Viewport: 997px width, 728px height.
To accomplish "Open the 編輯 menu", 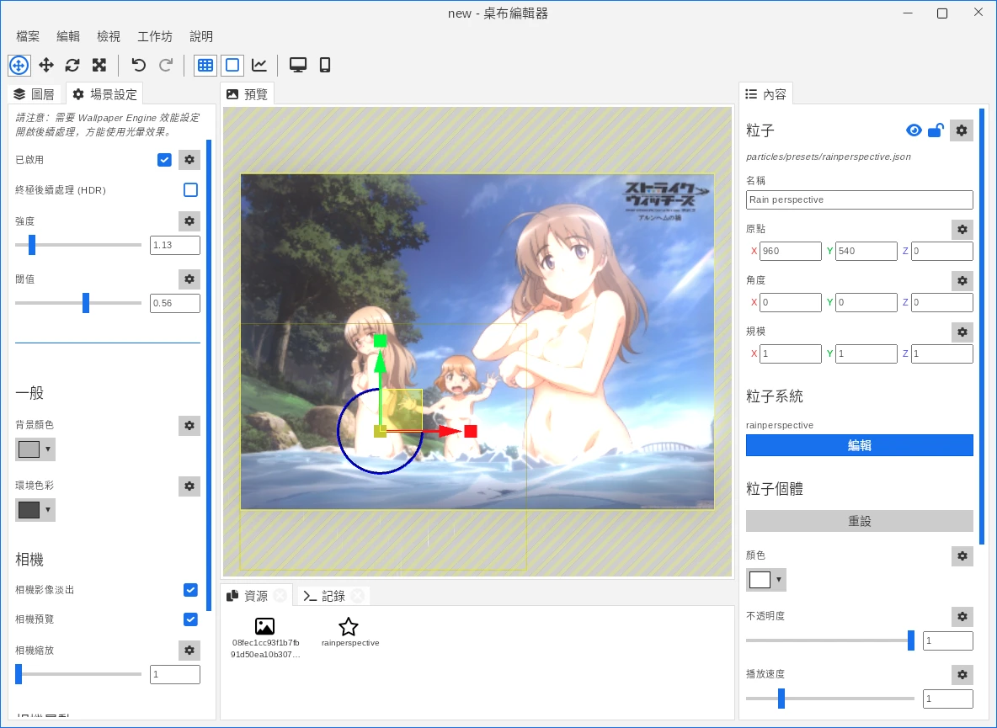I will [68, 36].
